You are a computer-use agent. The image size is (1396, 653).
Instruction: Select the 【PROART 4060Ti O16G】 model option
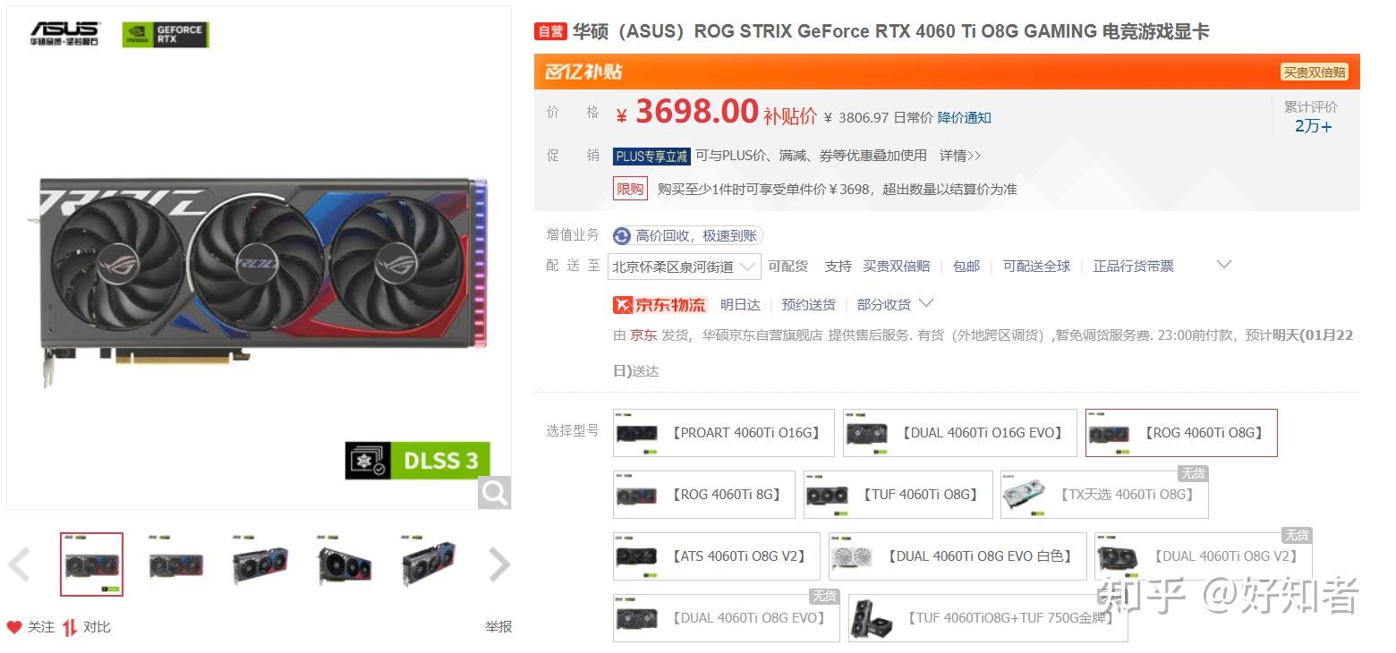[724, 433]
